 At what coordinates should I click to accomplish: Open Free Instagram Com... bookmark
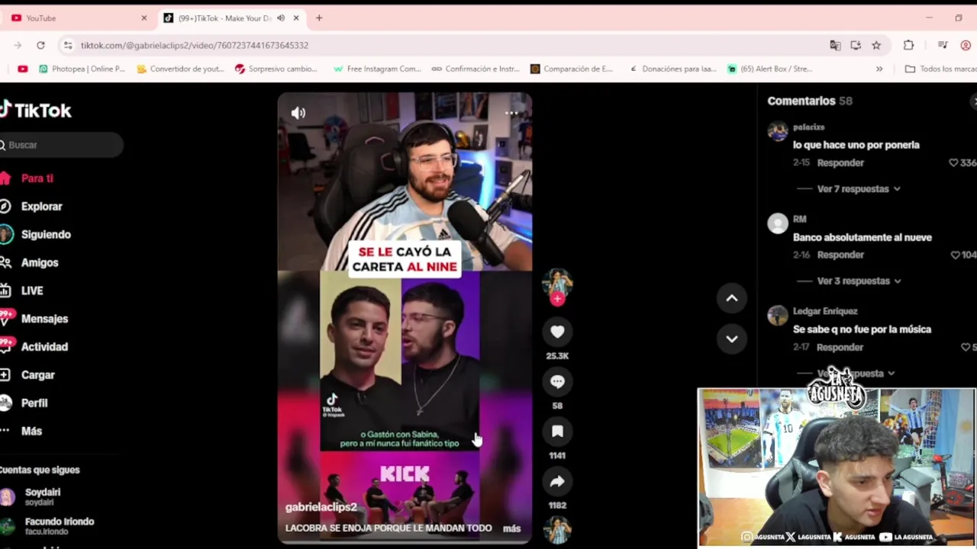(x=377, y=69)
